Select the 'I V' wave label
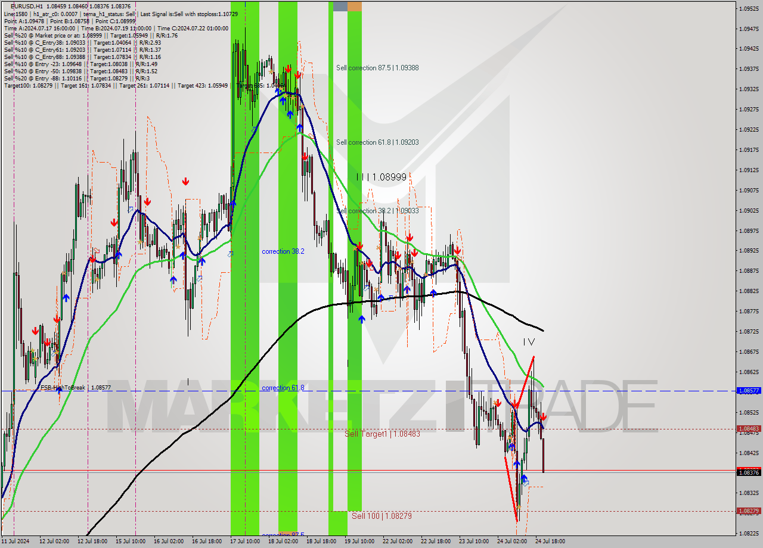763x548 pixels. (x=529, y=342)
